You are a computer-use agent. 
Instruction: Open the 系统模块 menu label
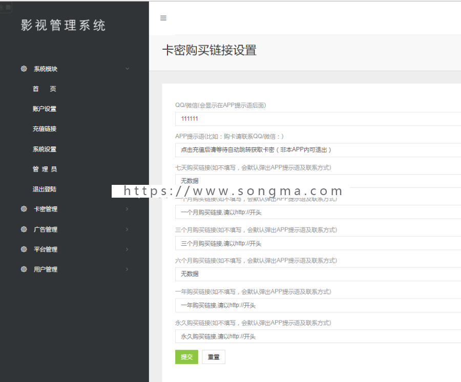pos(46,69)
